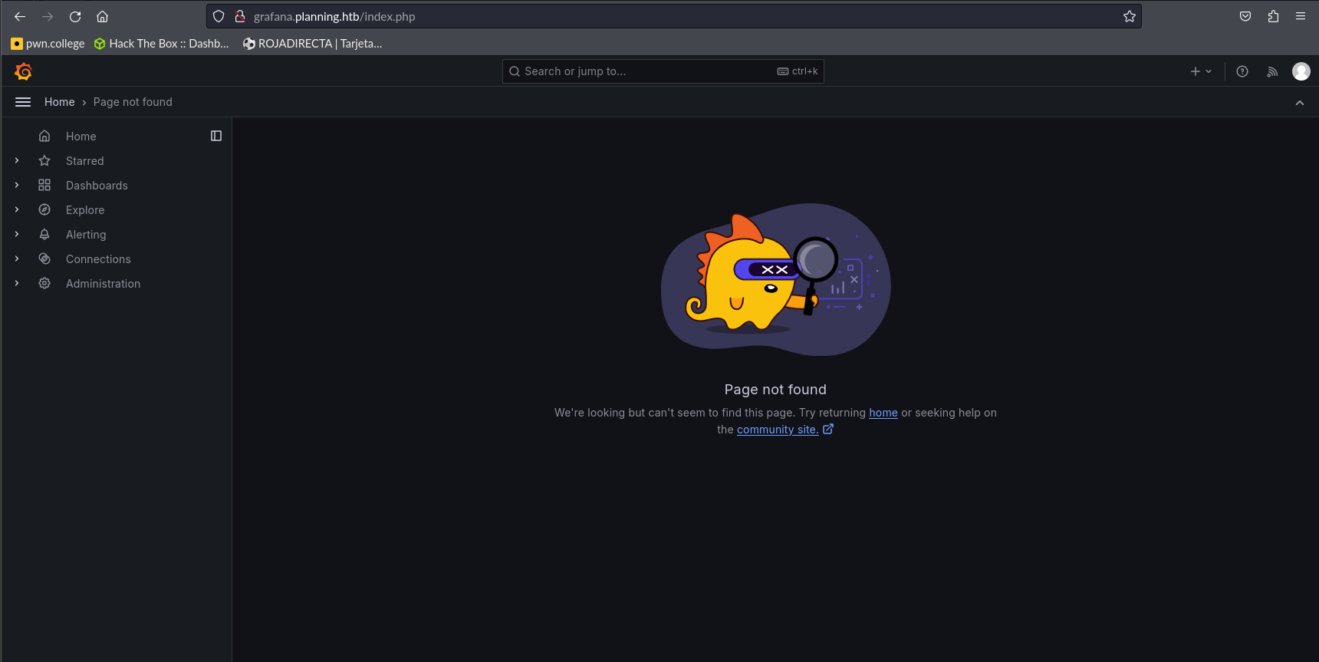Screen dimensions: 1319x662
Task: Follow the community site link
Action: (778, 430)
